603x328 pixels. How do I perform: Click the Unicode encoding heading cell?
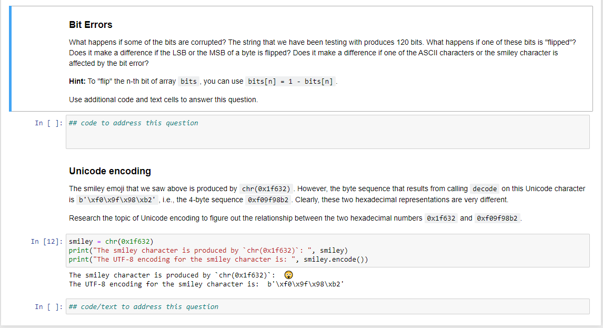point(110,171)
